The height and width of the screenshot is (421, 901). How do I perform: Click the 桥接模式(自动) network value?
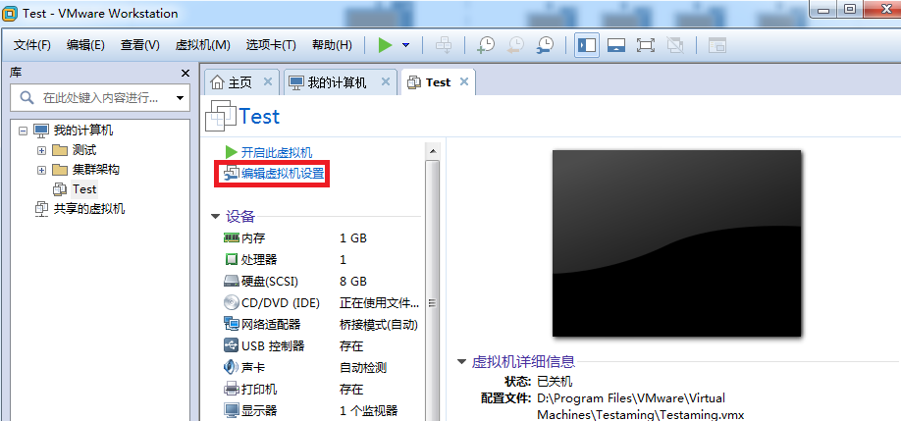pyautogui.click(x=379, y=325)
